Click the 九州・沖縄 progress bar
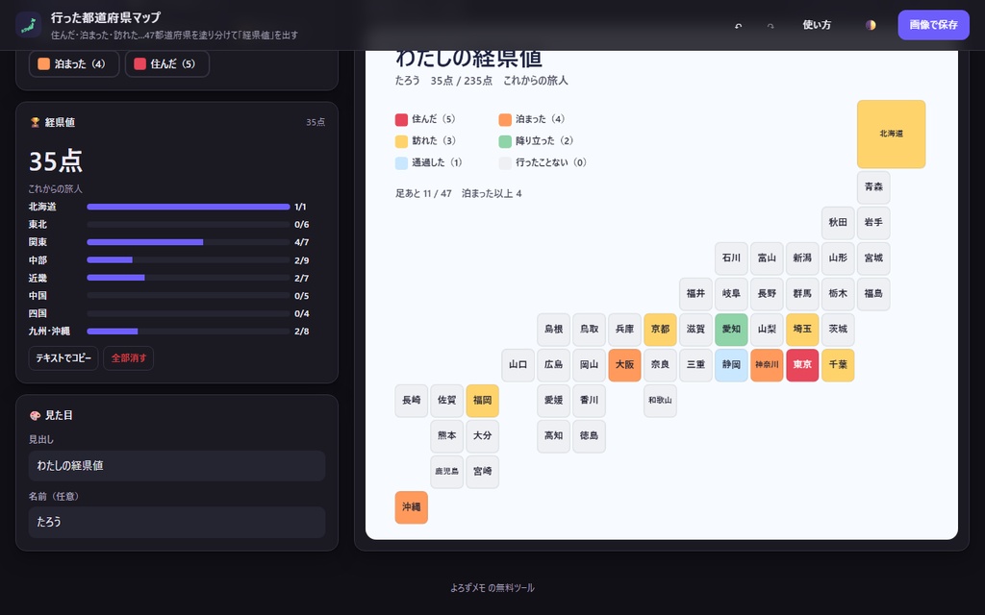 pos(189,331)
